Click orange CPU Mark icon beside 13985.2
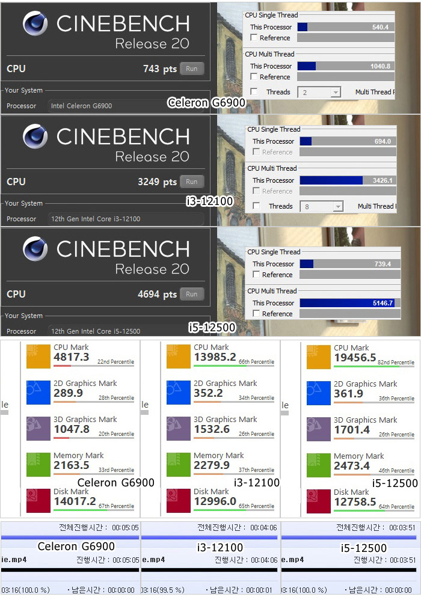Viewport: 421px width, 597px height. [178, 357]
